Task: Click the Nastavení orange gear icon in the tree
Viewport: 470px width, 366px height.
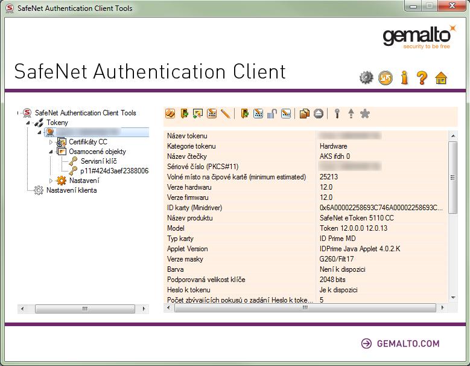Action: click(61, 181)
